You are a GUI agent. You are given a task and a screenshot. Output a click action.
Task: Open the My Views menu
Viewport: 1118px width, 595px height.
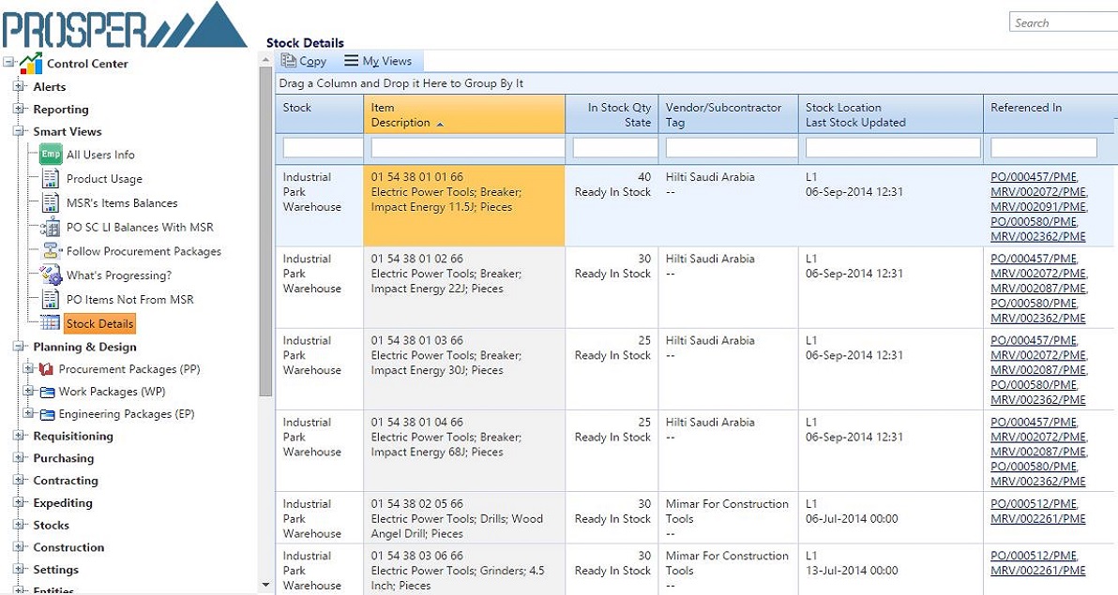(378, 61)
